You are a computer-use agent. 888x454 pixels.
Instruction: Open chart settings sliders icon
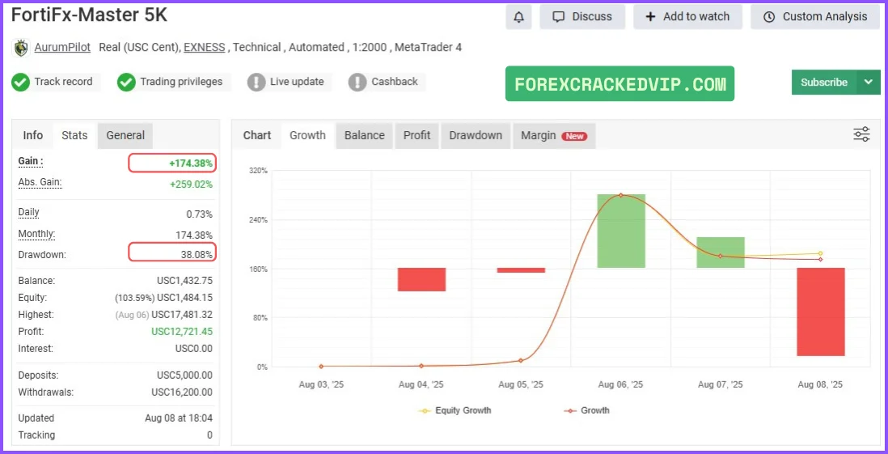pyautogui.click(x=861, y=134)
